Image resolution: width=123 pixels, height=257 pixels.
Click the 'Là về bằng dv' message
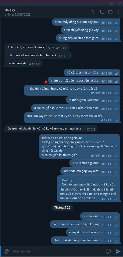point(24,64)
